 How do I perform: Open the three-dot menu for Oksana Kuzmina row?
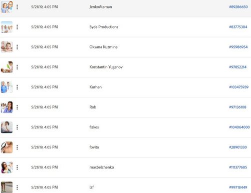point(17,47)
